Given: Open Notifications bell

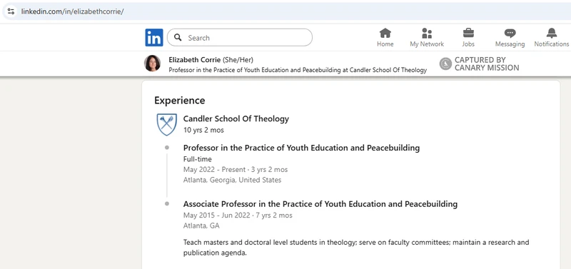Looking at the screenshot, I should coord(551,38).
